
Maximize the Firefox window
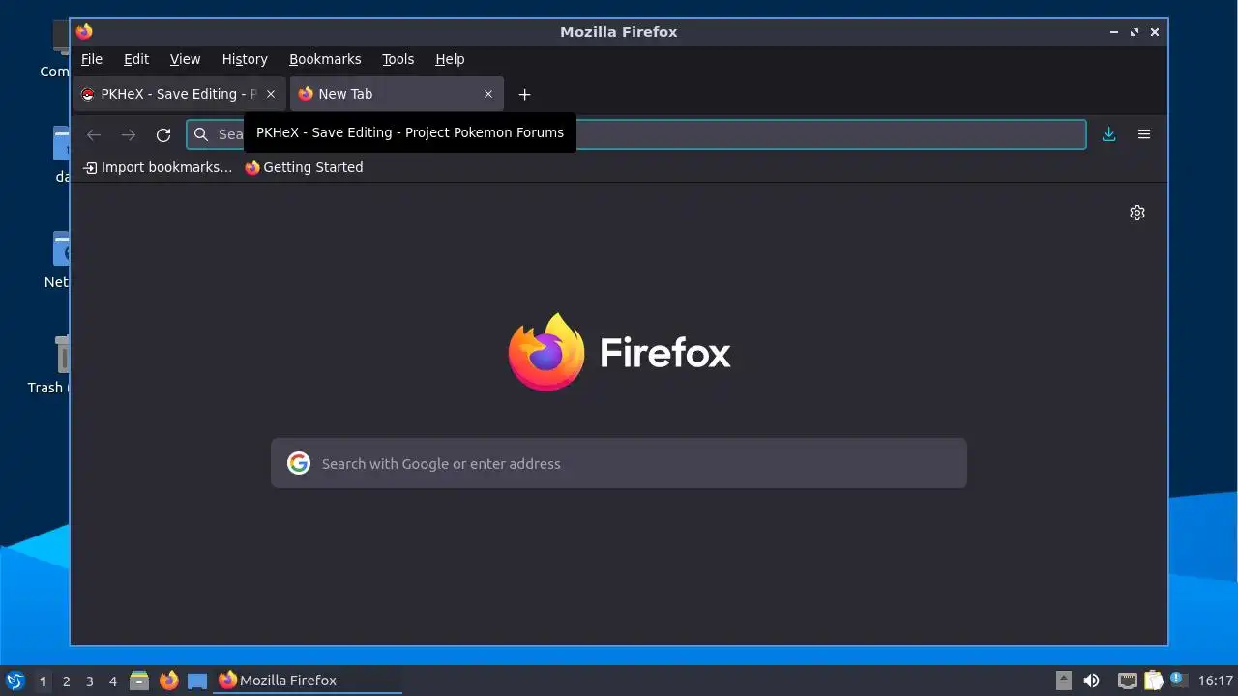pos(1135,32)
